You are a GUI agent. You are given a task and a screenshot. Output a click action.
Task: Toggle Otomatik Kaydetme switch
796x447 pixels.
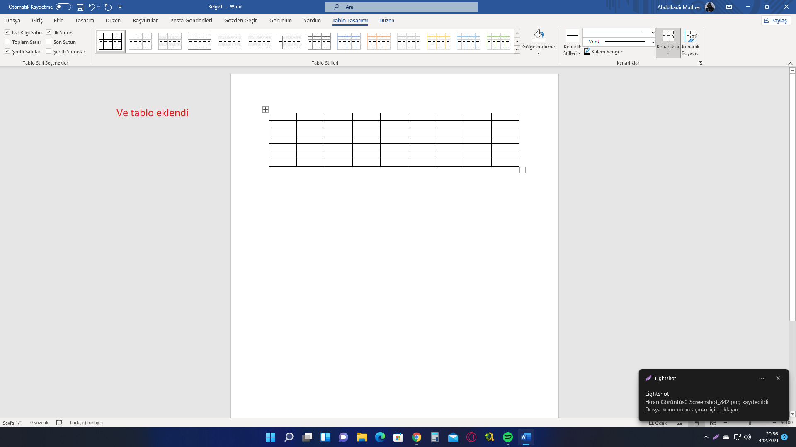63,7
